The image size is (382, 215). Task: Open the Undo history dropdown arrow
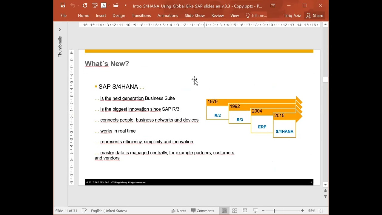[78, 5]
